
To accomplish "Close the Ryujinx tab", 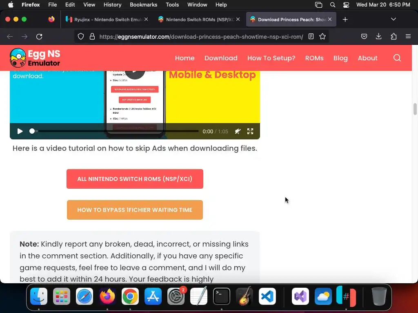I will coord(146,19).
